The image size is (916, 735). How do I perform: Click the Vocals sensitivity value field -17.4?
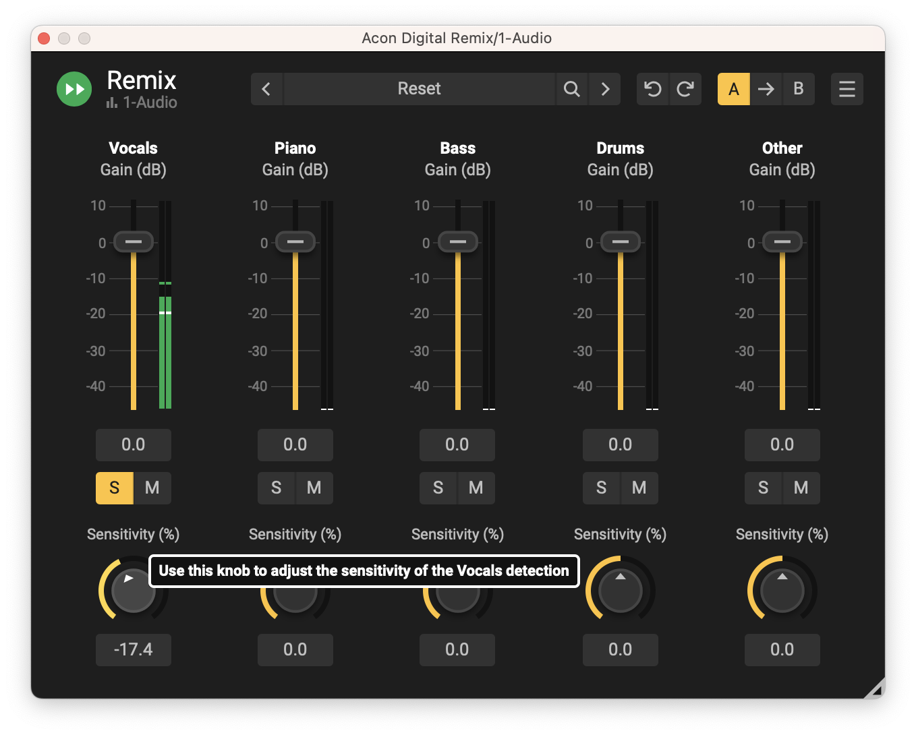click(x=134, y=649)
